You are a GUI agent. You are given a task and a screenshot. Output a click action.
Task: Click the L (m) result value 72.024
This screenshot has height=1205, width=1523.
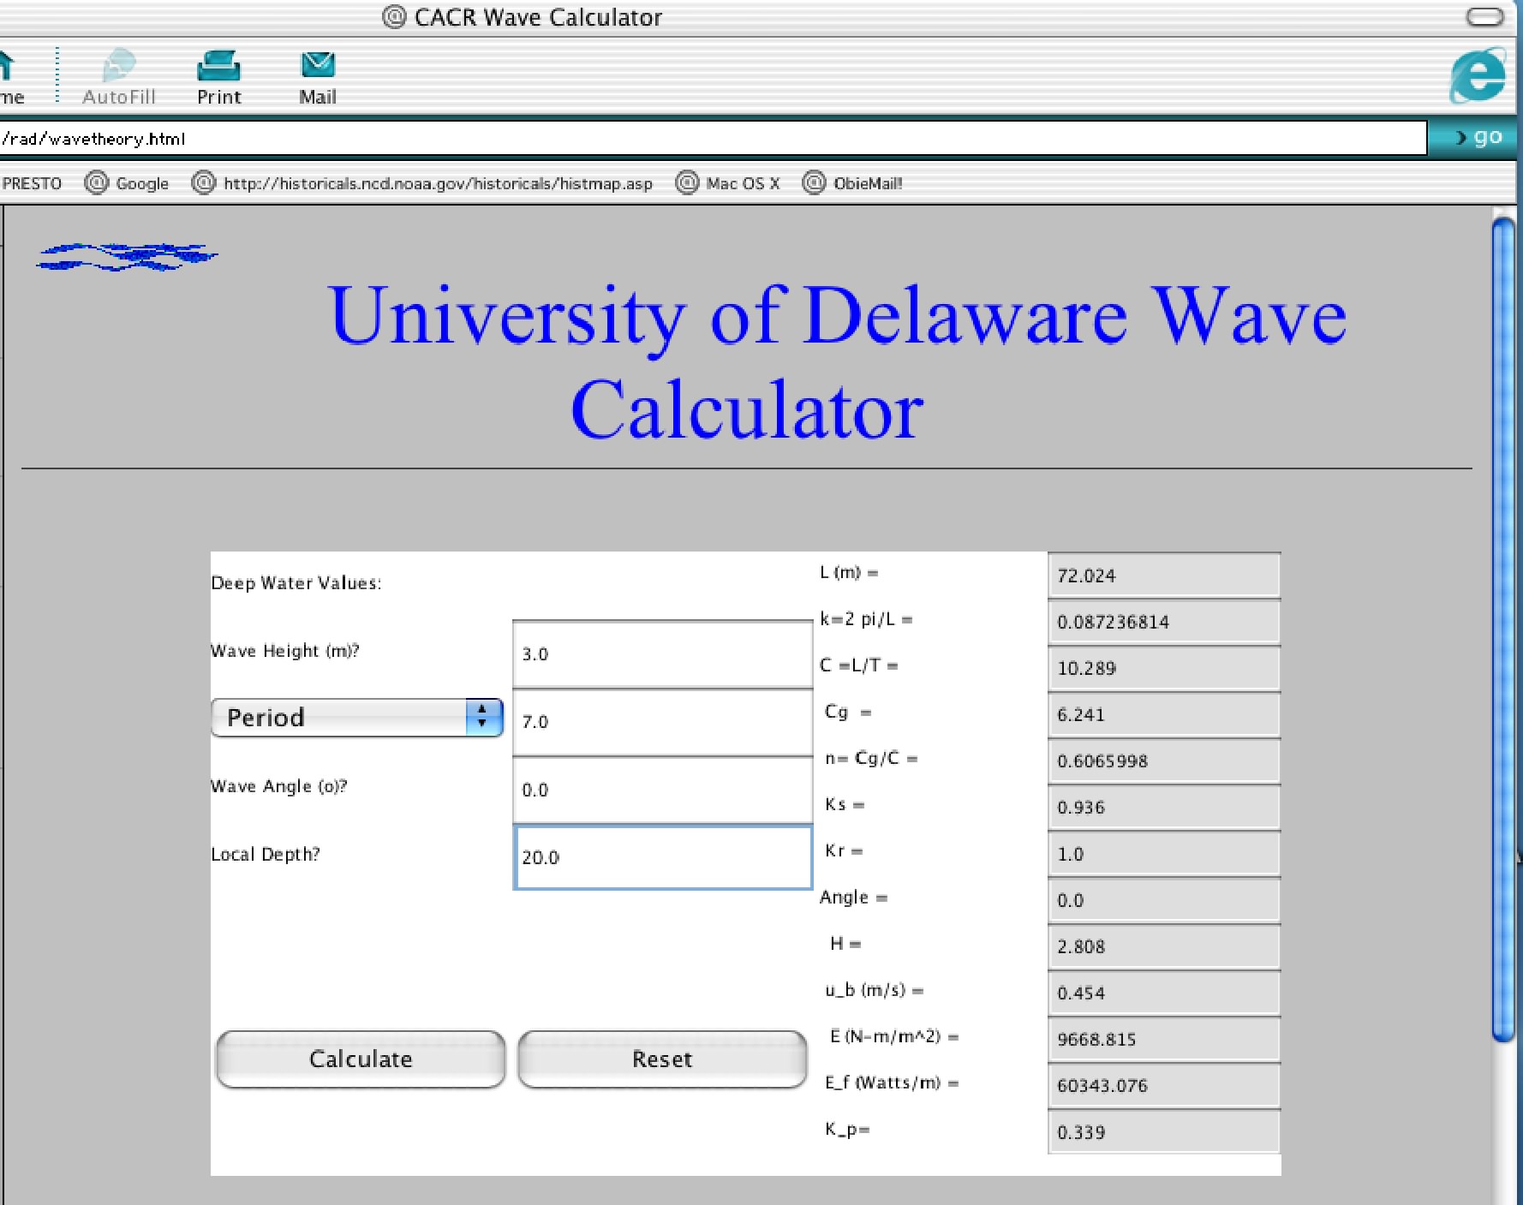(1164, 576)
